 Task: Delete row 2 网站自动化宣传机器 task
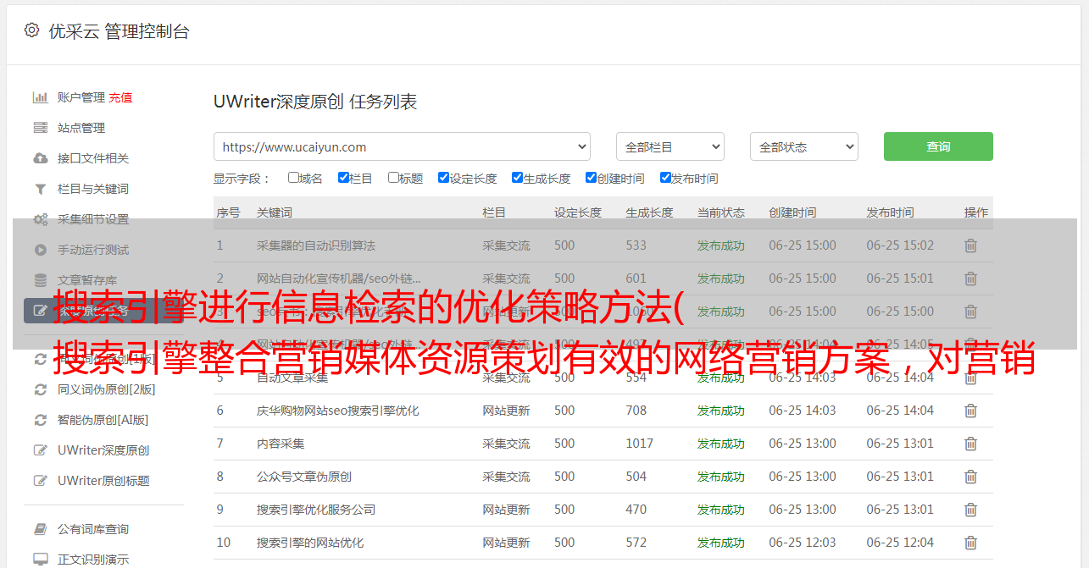(x=970, y=278)
